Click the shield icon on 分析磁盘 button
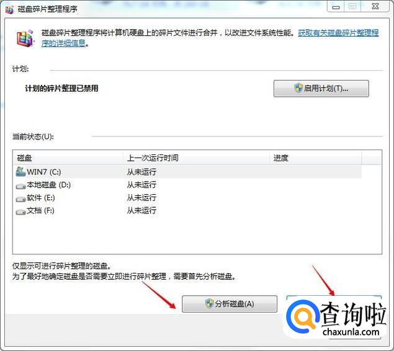Screen dimensions: 394x351 click(x=209, y=303)
